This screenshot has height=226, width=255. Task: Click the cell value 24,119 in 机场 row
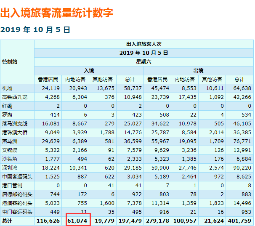[x=51, y=88]
